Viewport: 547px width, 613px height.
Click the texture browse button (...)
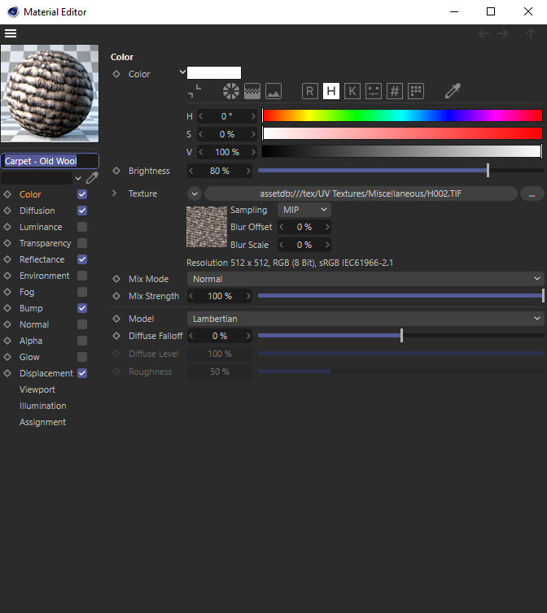[x=532, y=193]
